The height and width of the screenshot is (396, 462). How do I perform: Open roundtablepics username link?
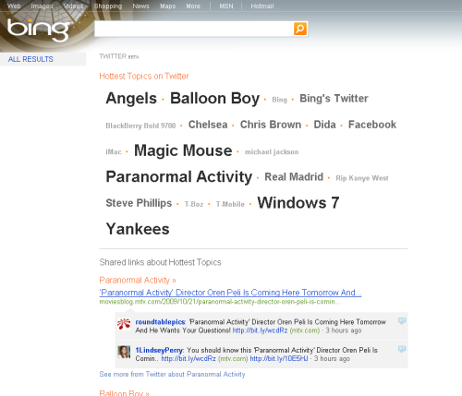point(160,322)
